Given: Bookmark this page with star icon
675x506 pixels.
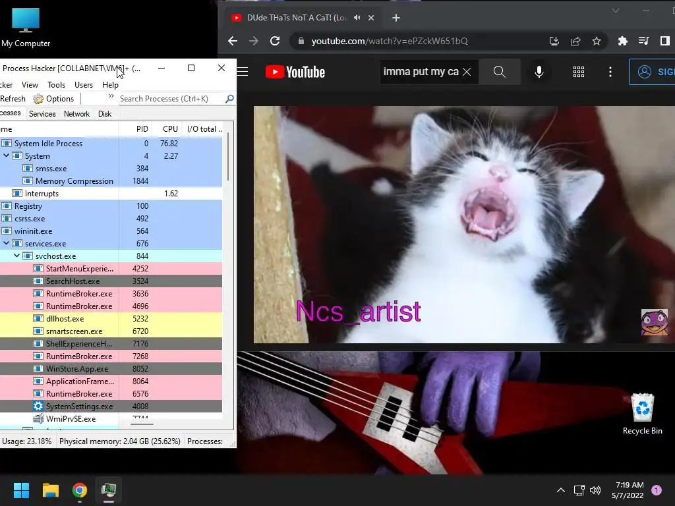Looking at the screenshot, I should click(x=596, y=41).
